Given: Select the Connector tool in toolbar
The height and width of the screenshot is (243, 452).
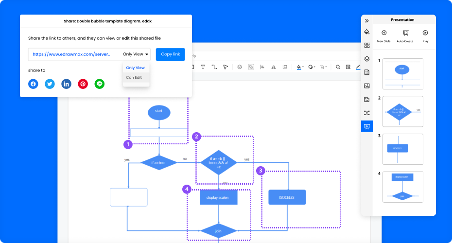Looking at the screenshot, I should (x=214, y=67).
